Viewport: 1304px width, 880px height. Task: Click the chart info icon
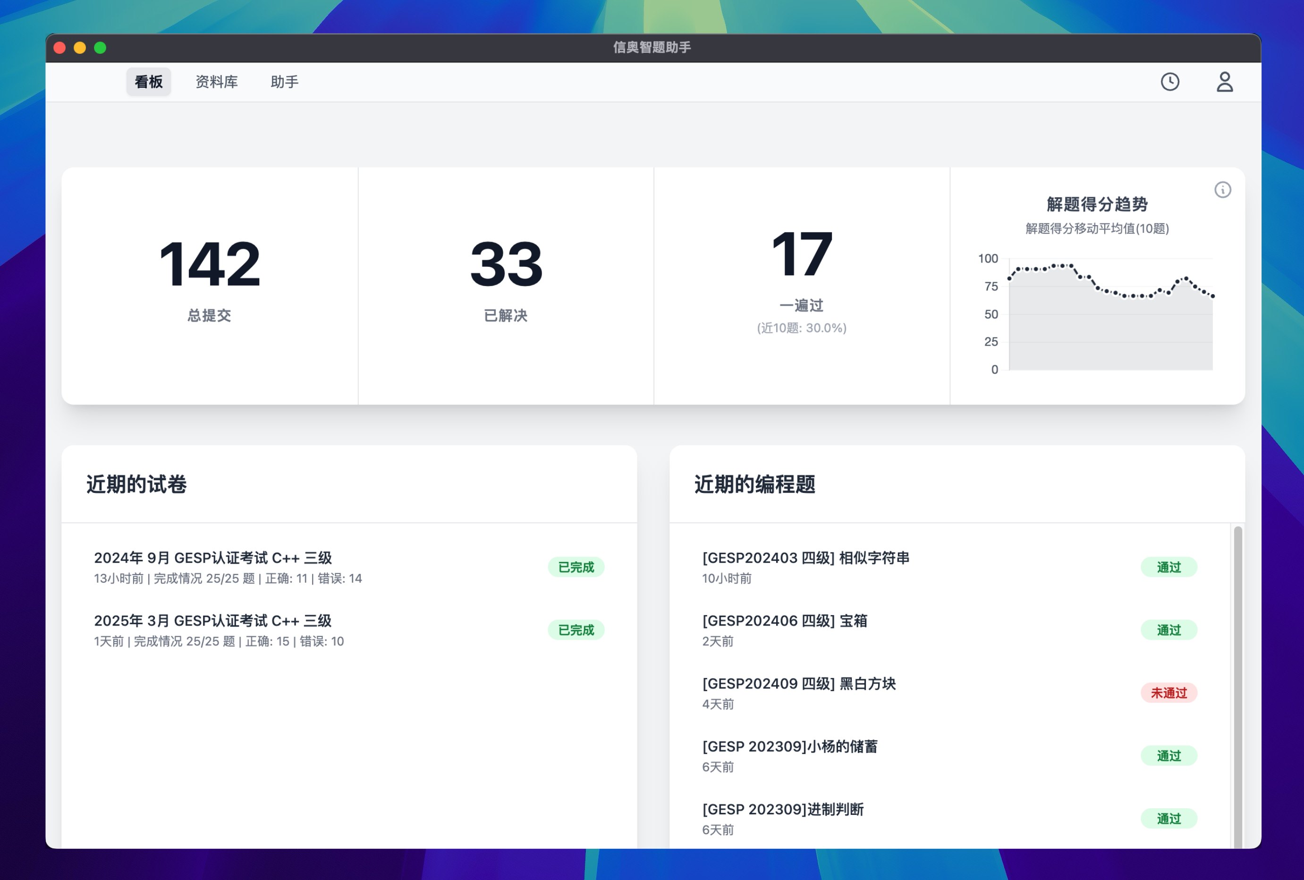[x=1223, y=190]
